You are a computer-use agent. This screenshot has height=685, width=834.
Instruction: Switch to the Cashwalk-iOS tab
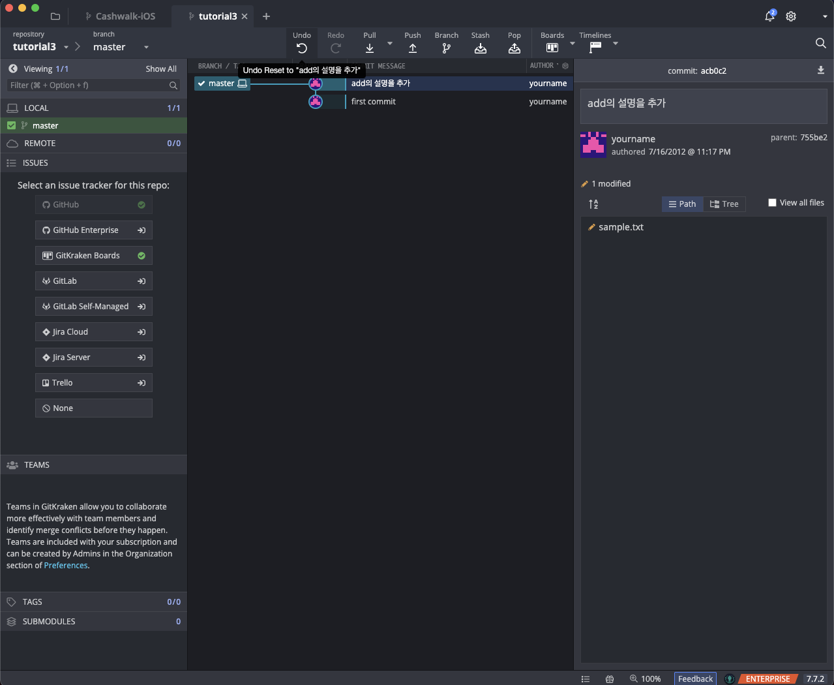(121, 16)
